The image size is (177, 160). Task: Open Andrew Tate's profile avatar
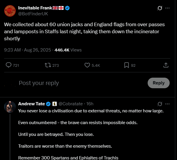click(x=10, y=106)
